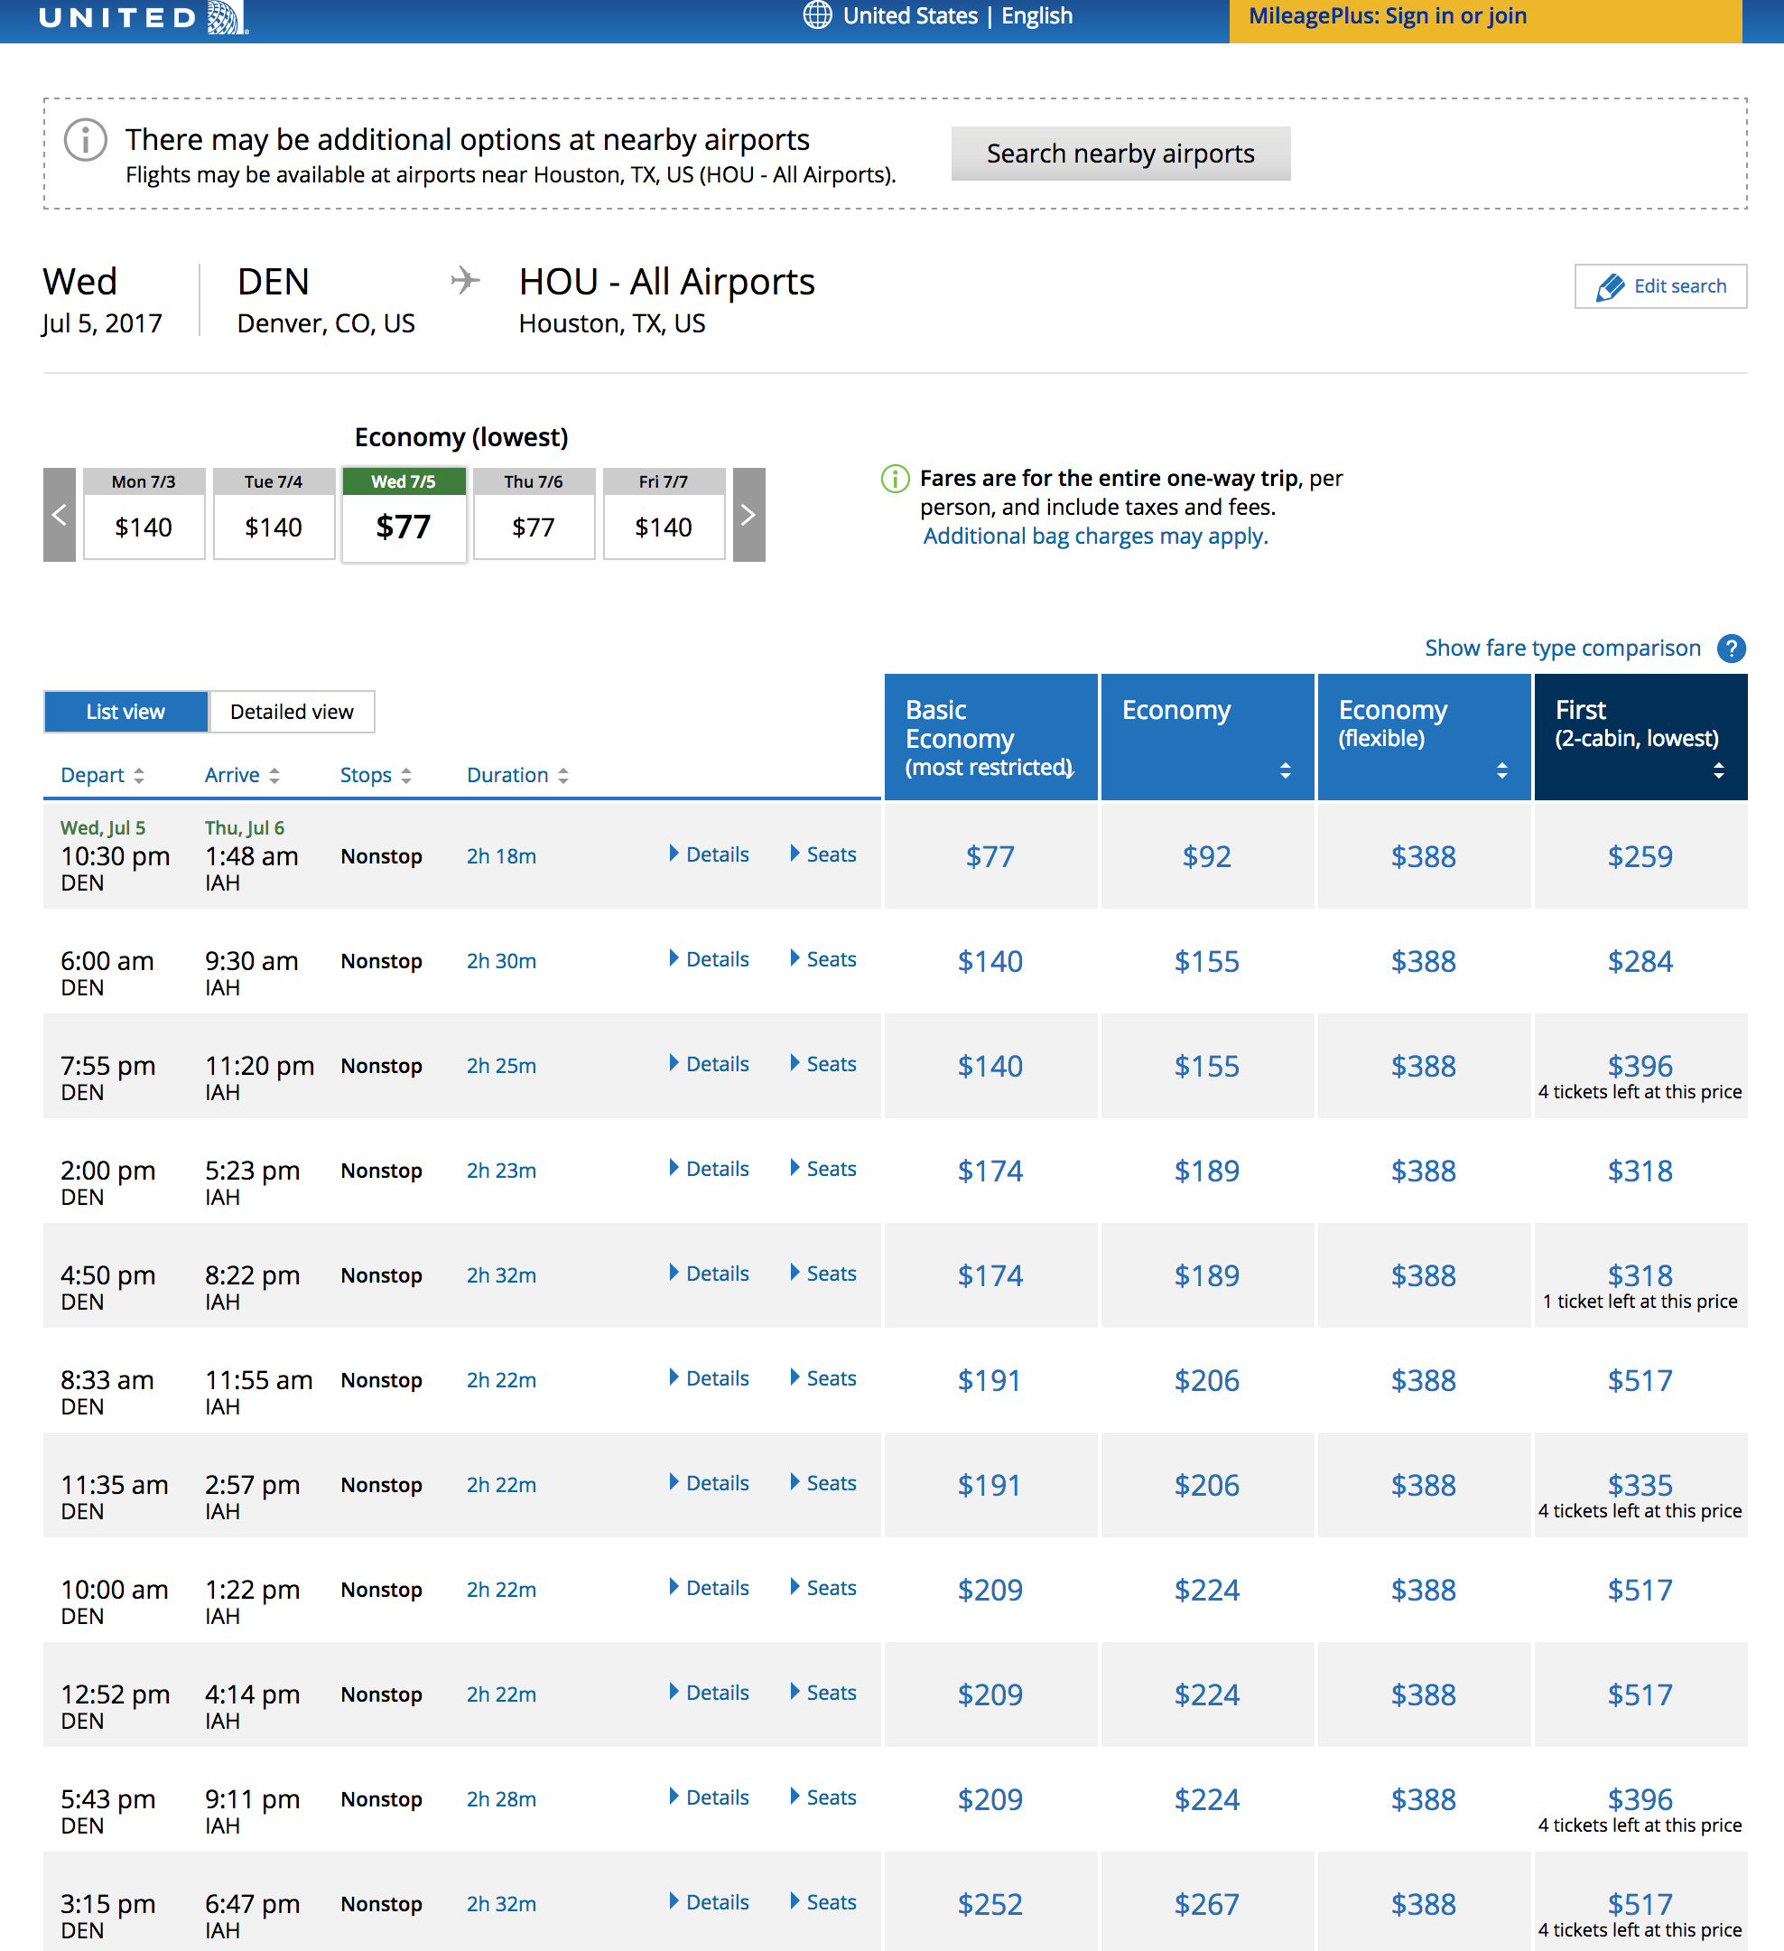Select the $259 First fare
This screenshot has height=1951, width=1784.
pos(1639,856)
